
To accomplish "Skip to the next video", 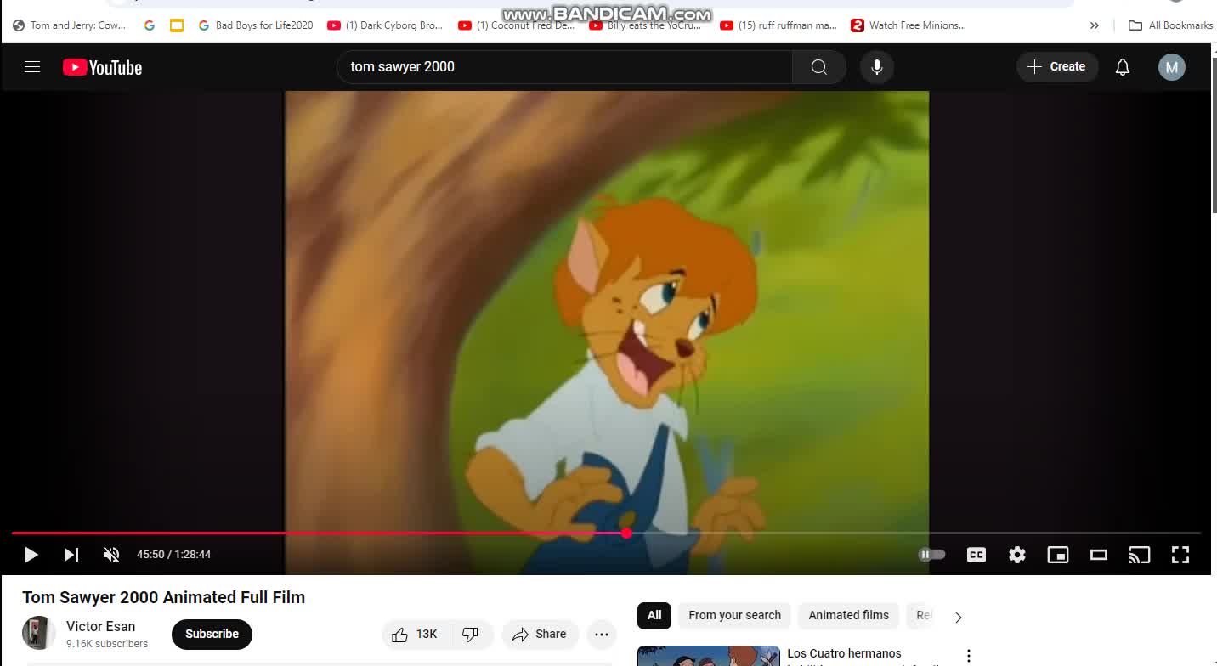I will tap(71, 555).
